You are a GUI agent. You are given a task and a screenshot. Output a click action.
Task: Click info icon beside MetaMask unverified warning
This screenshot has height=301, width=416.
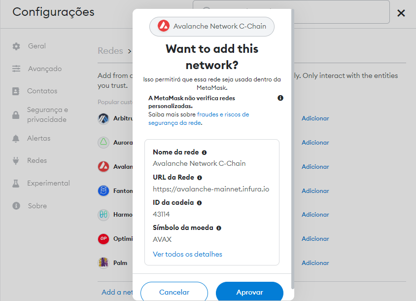point(280,98)
